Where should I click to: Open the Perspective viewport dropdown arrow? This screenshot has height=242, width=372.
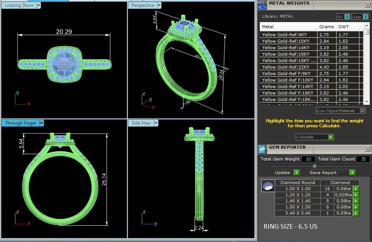159,5
